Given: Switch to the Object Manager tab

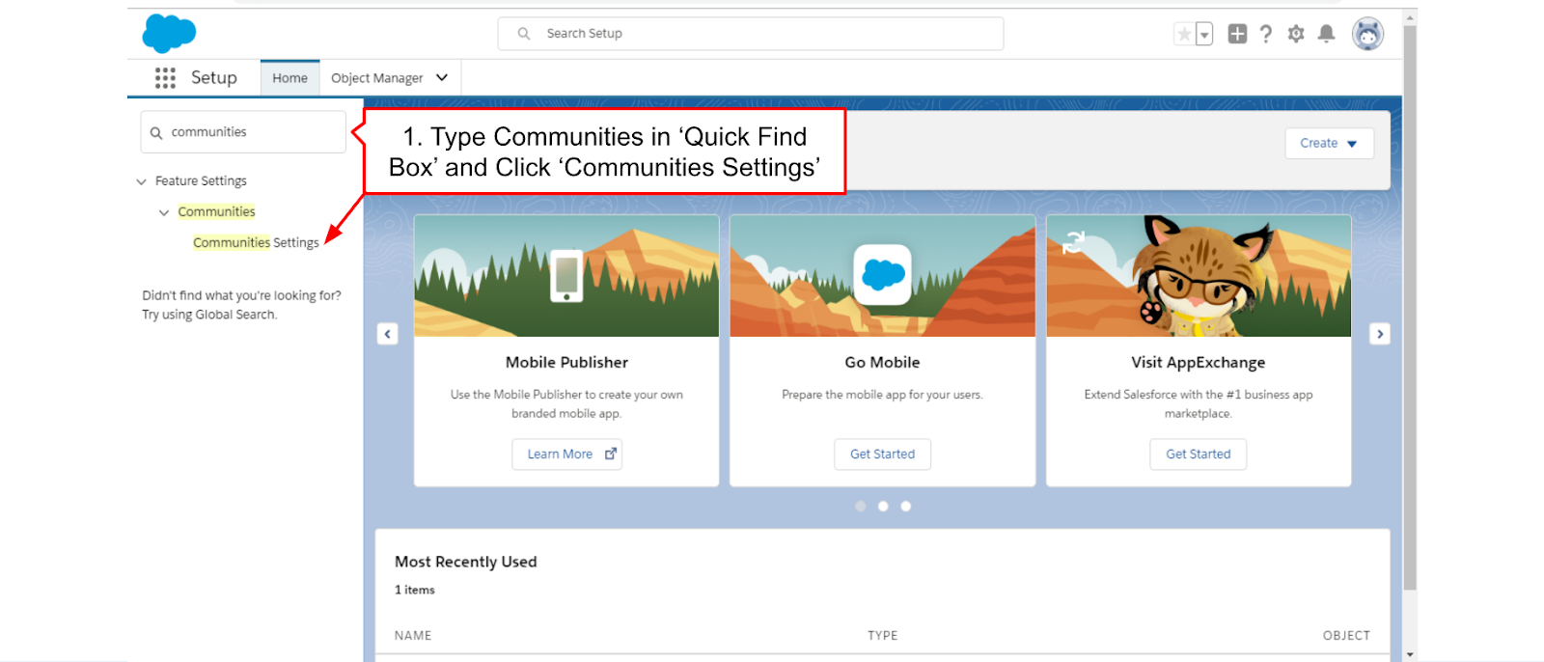Looking at the screenshot, I should (x=376, y=78).
